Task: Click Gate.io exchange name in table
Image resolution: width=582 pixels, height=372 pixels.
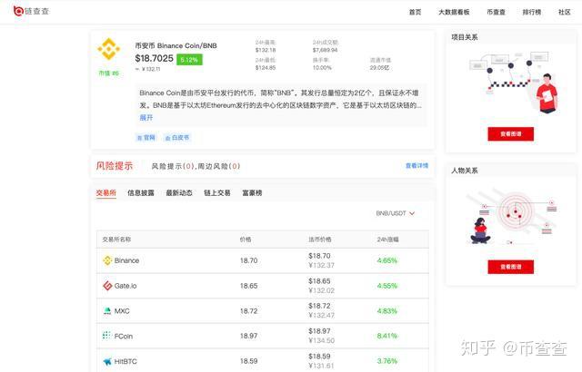Action: [125, 286]
